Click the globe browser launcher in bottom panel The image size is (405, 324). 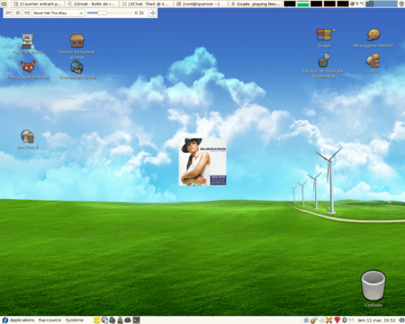click(x=104, y=320)
